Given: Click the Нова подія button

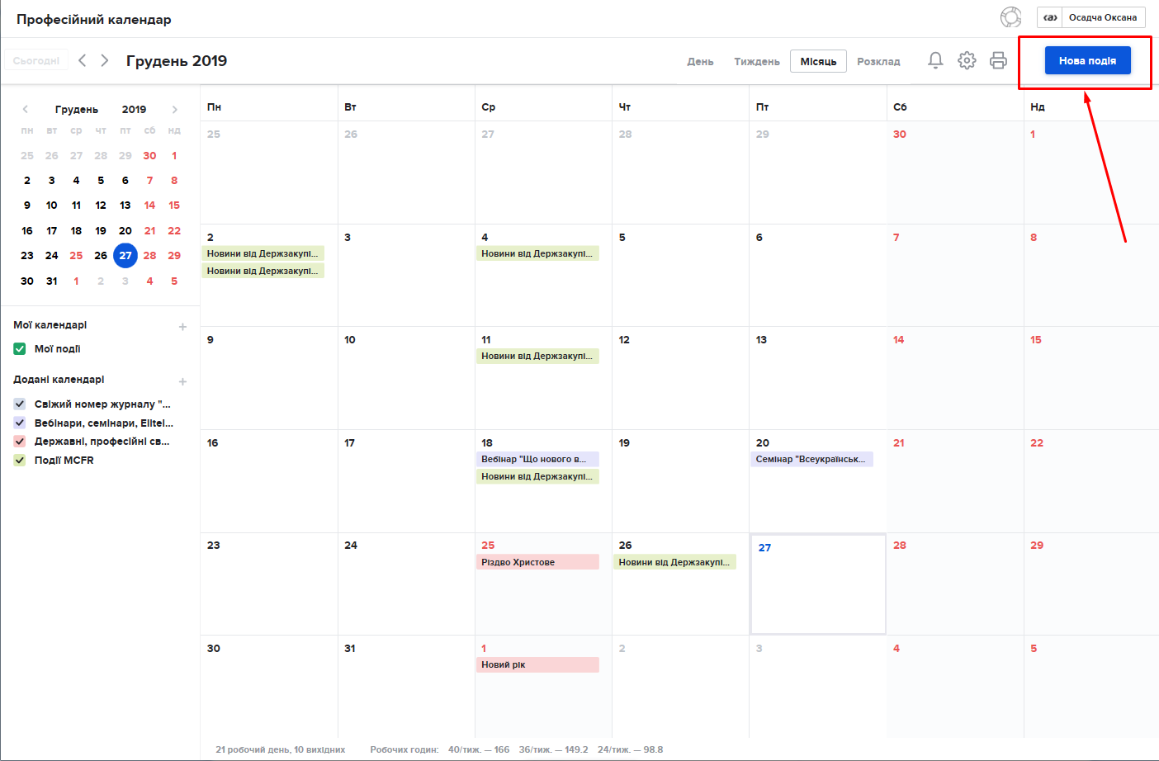Looking at the screenshot, I should tap(1087, 60).
